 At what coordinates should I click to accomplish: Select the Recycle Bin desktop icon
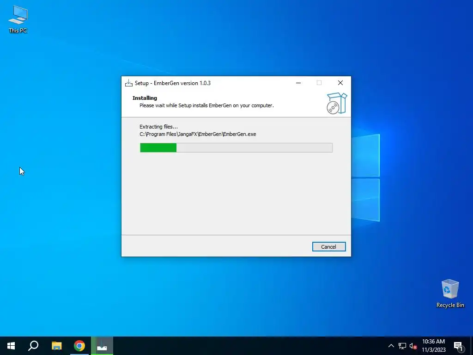450,294
